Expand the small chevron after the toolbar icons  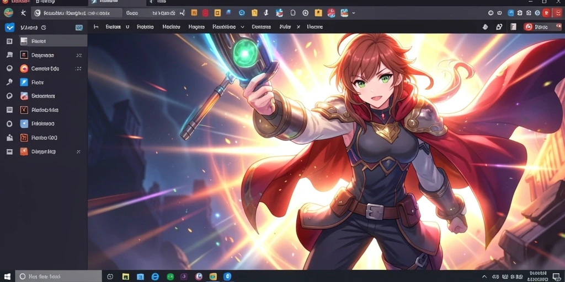354,13
